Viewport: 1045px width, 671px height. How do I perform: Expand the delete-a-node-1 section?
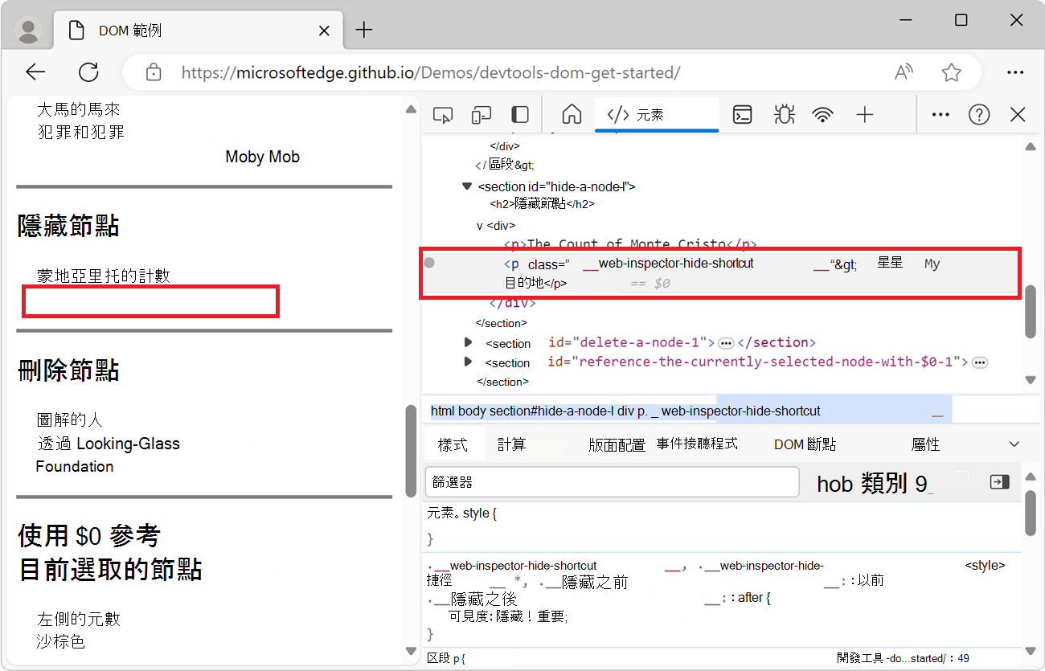pyautogui.click(x=468, y=342)
